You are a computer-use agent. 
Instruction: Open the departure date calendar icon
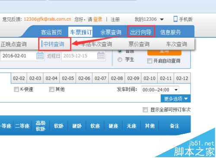pos(40,56)
